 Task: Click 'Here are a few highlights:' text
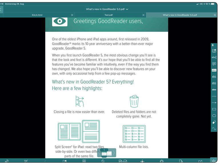[77, 88]
